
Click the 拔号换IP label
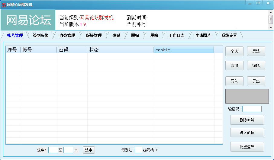click(150, 150)
